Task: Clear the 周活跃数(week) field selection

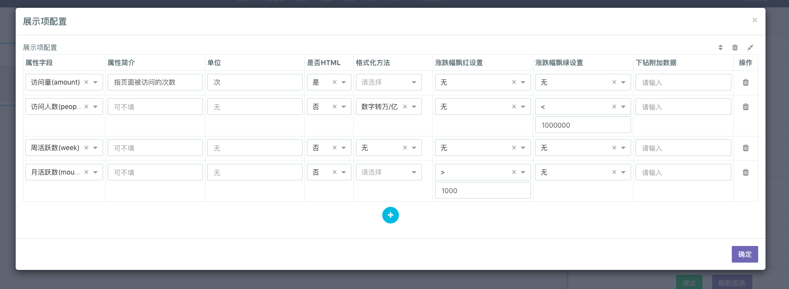Action: tap(86, 148)
